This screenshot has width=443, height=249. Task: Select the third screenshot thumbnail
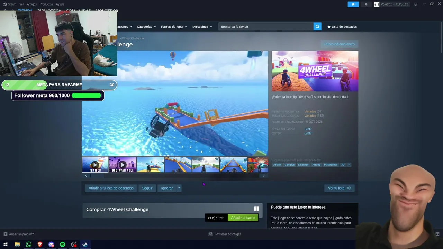coord(150,165)
